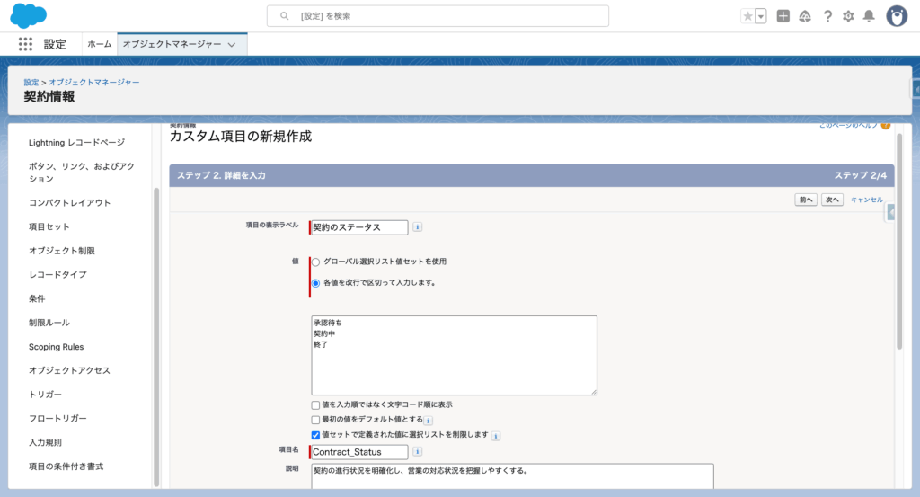Open the help question mark icon
Screen dimensions: 920x497
[827, 16]
